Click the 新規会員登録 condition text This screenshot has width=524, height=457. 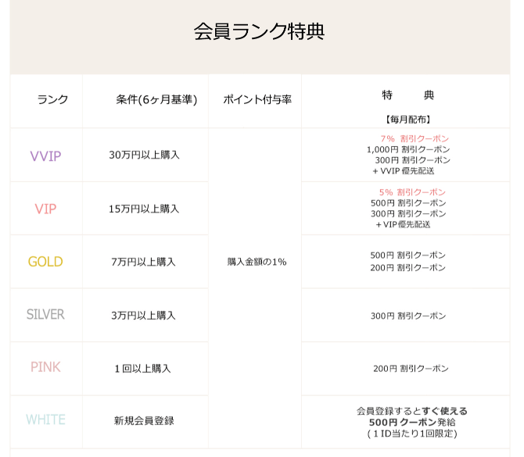(x=144, y=420)
